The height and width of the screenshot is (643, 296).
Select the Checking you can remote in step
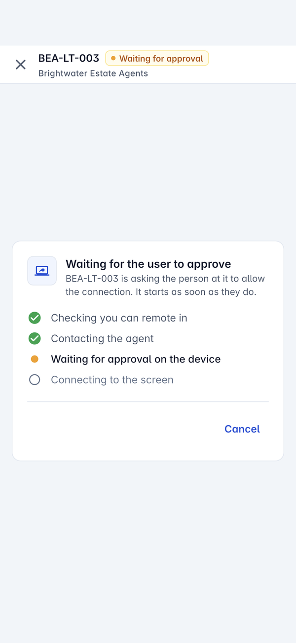click(119, 318)
